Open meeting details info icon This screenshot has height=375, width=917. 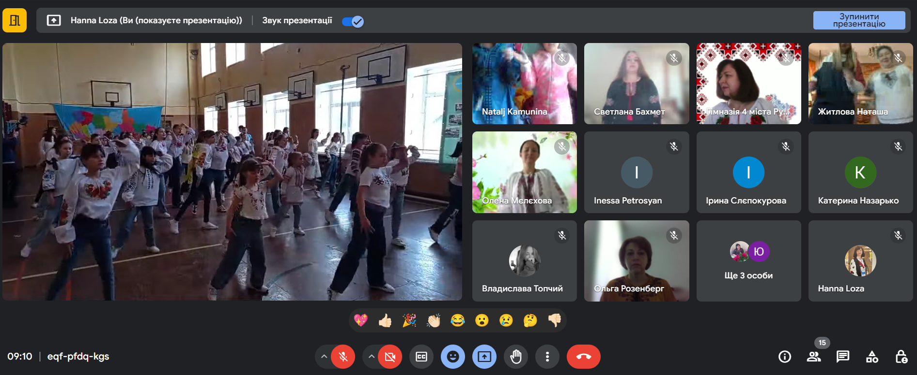784,357
